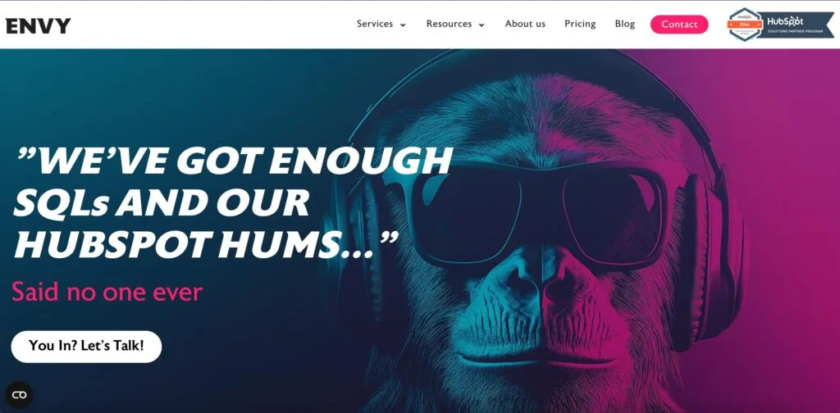Expand the chevron next to Resources
The image size is (840, 413).
tap(481, 25)
